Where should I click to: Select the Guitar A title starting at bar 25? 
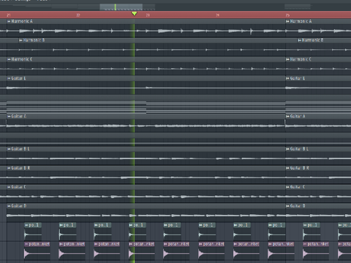tap(298, 116)
